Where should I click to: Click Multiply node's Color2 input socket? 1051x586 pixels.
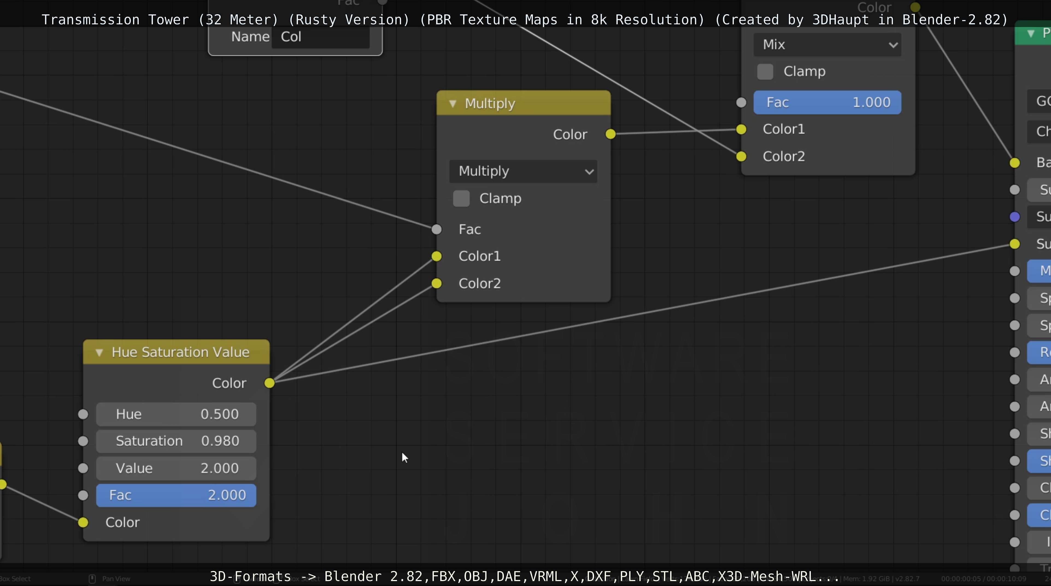(x=437, y=283)
